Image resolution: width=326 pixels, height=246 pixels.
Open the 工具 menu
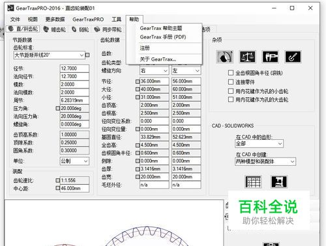point(117,20)
